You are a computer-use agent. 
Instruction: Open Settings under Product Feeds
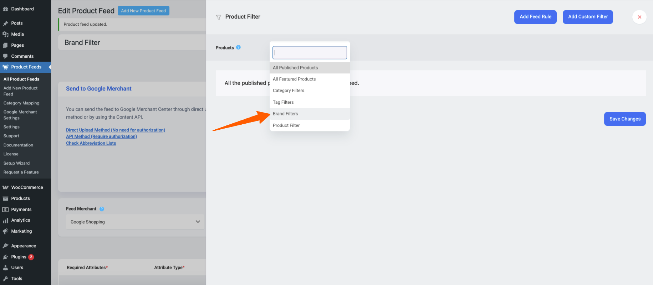coord(11,127)
